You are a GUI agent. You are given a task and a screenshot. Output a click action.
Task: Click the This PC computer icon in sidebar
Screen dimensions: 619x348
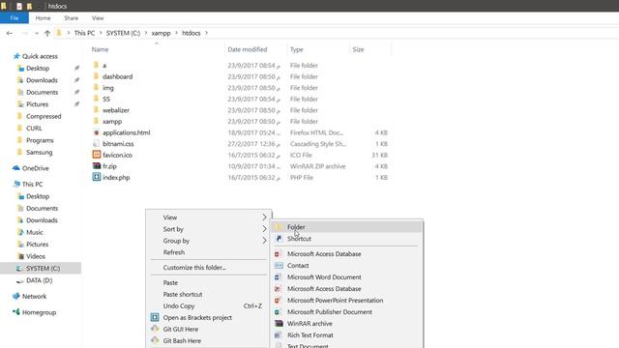(16, 184)
